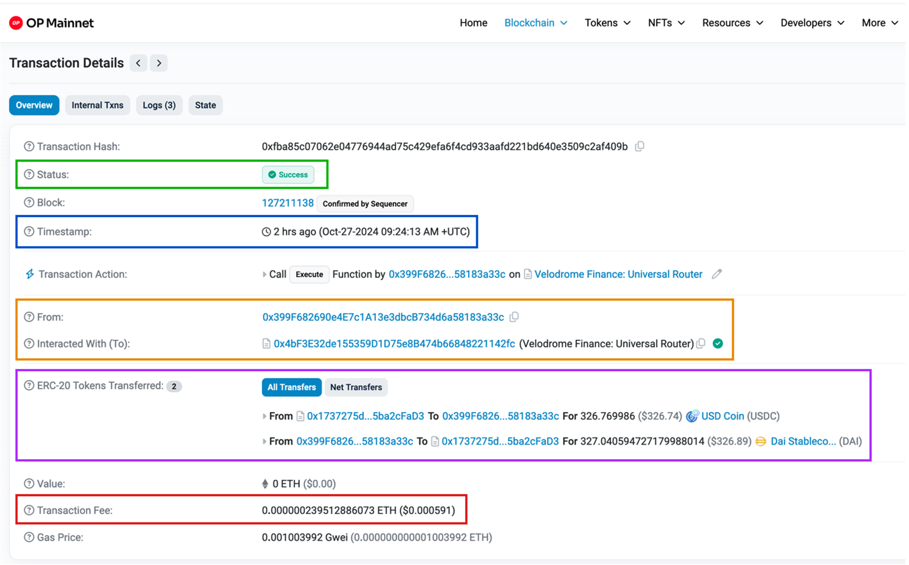Click the timestamp text Oct-27-2024 09:24:13 AM

pos(380,232)
